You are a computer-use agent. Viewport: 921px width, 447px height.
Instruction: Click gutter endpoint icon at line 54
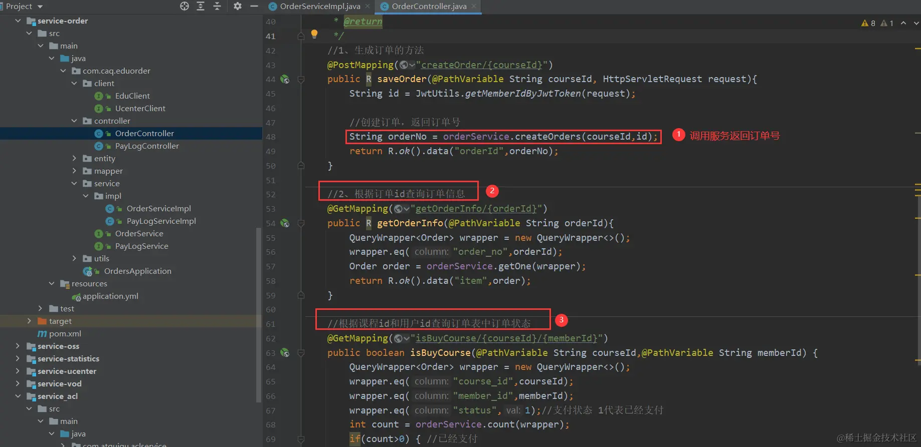pos(285,223)
